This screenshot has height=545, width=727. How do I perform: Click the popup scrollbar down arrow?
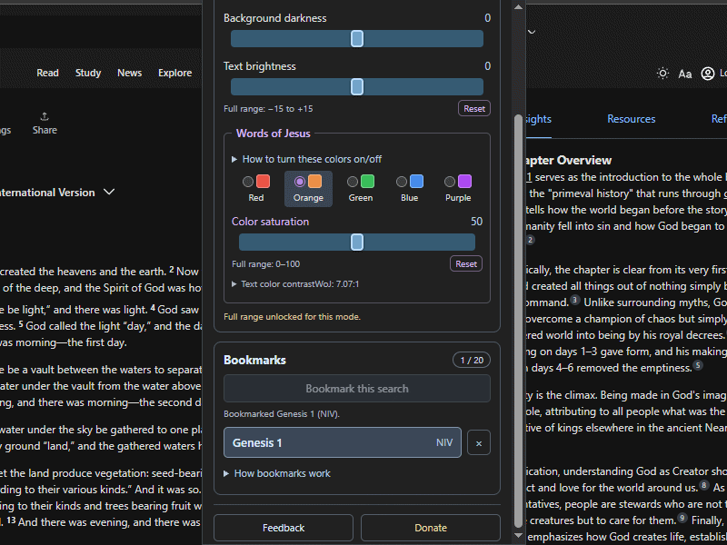[518, 536]
